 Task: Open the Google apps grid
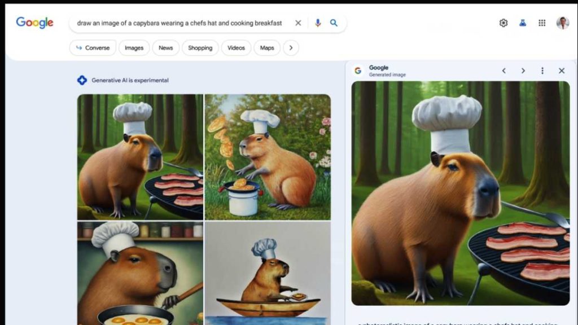(x=542, y=23)
